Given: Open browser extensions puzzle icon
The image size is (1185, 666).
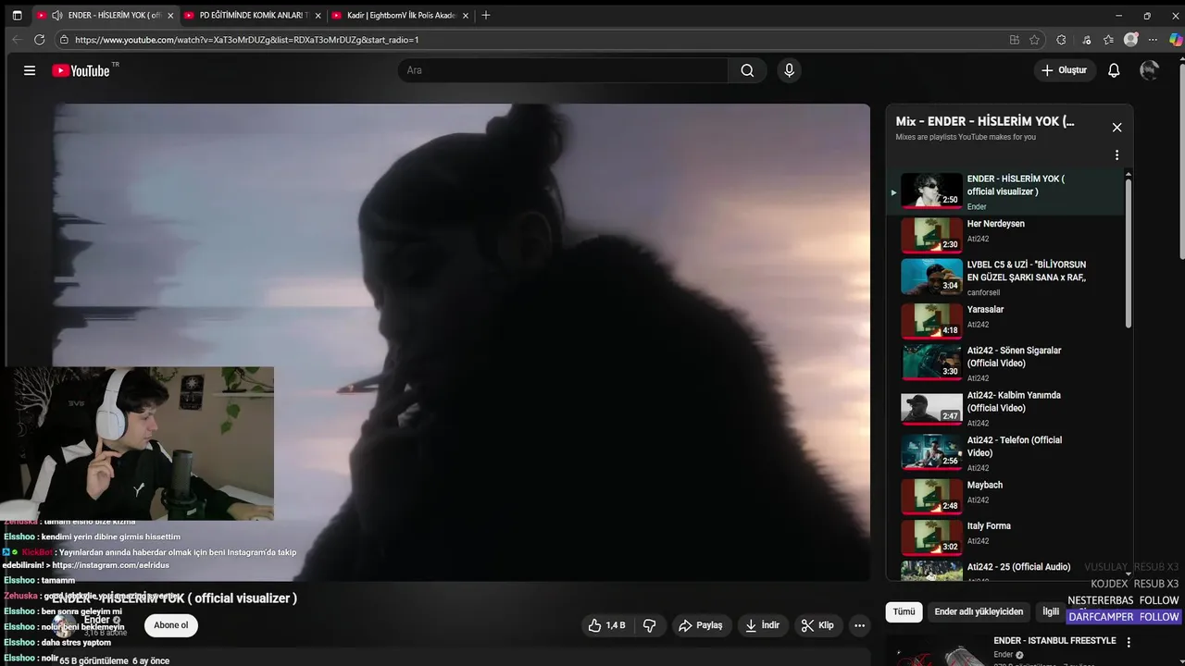Looking at the screenshot, I should (1061, 40).
